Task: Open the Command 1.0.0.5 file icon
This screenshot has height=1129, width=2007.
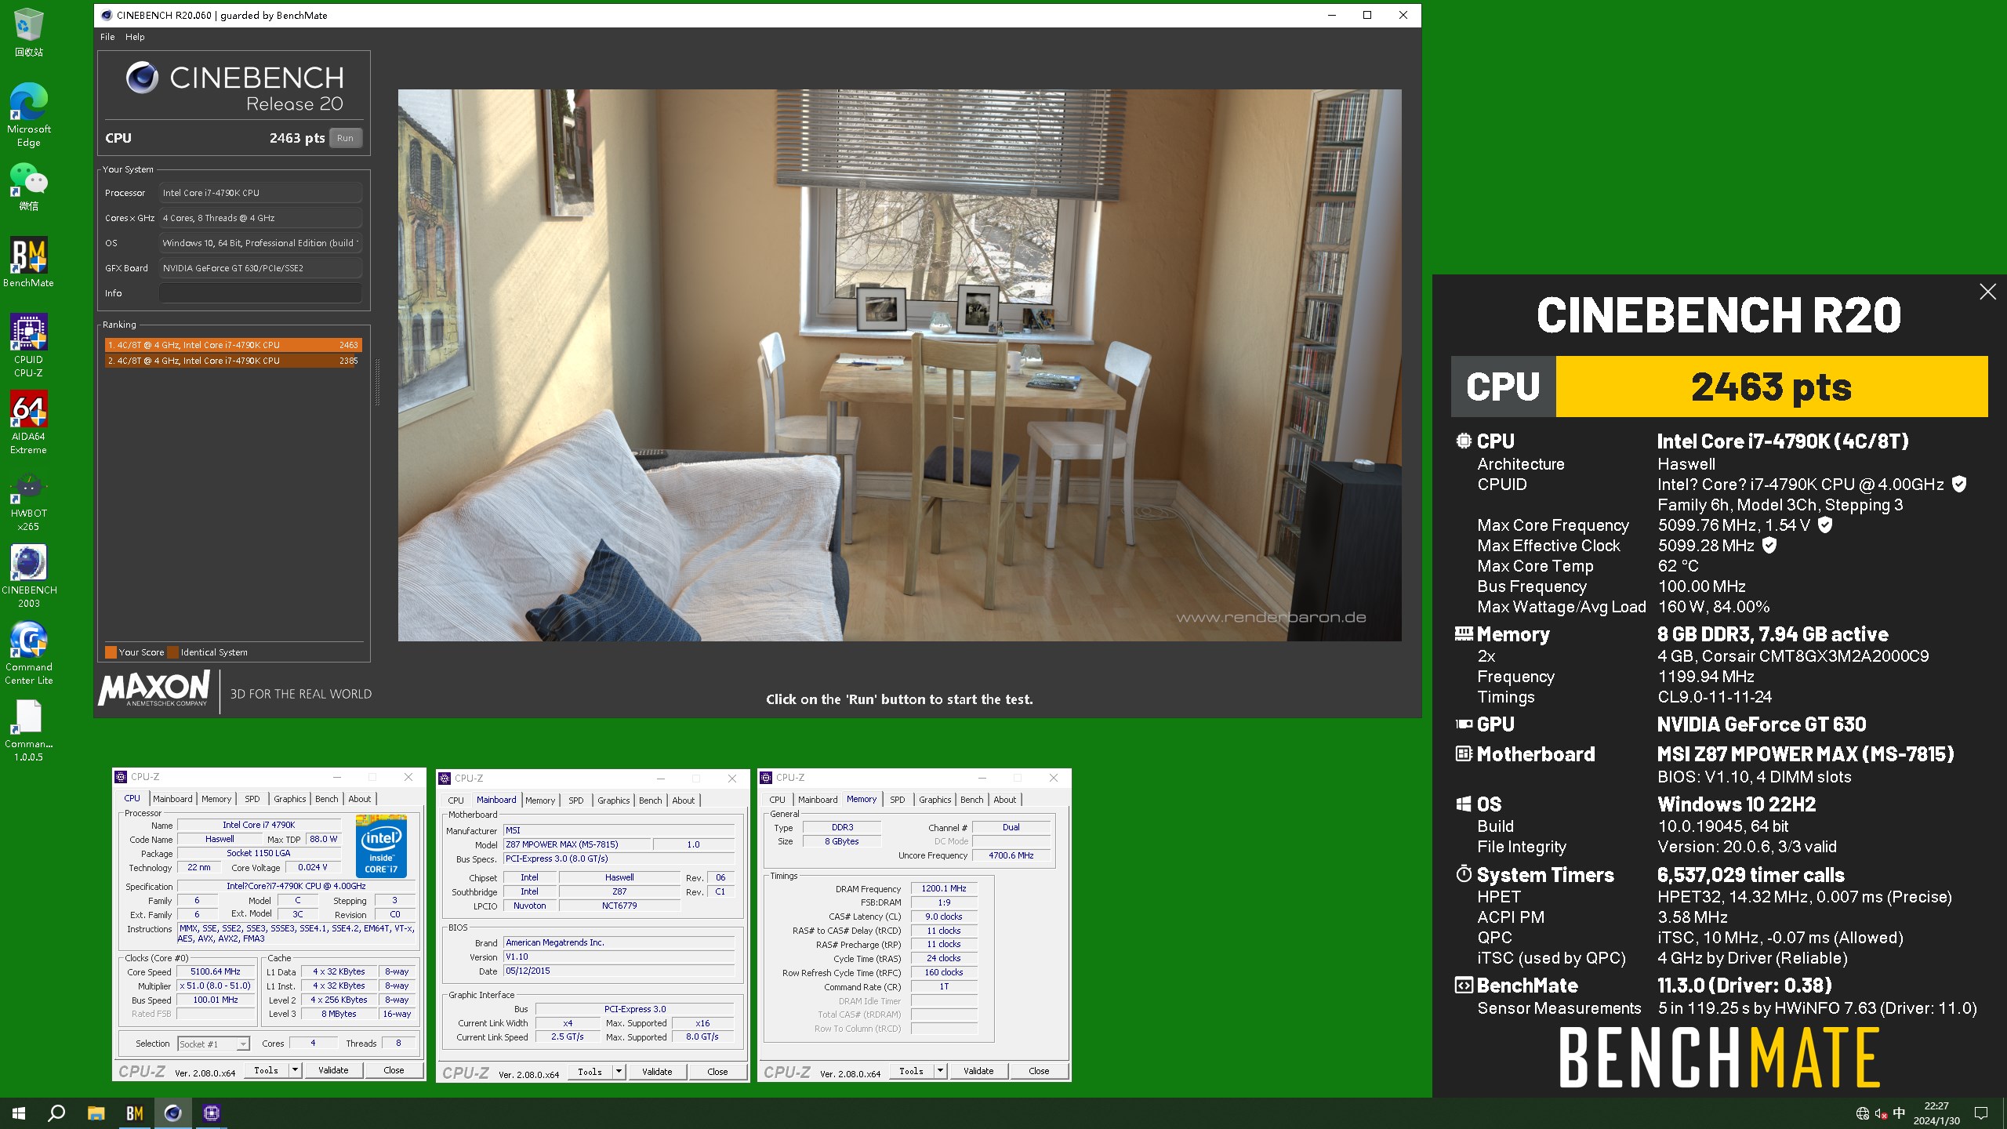Action: tap(28, 731)
